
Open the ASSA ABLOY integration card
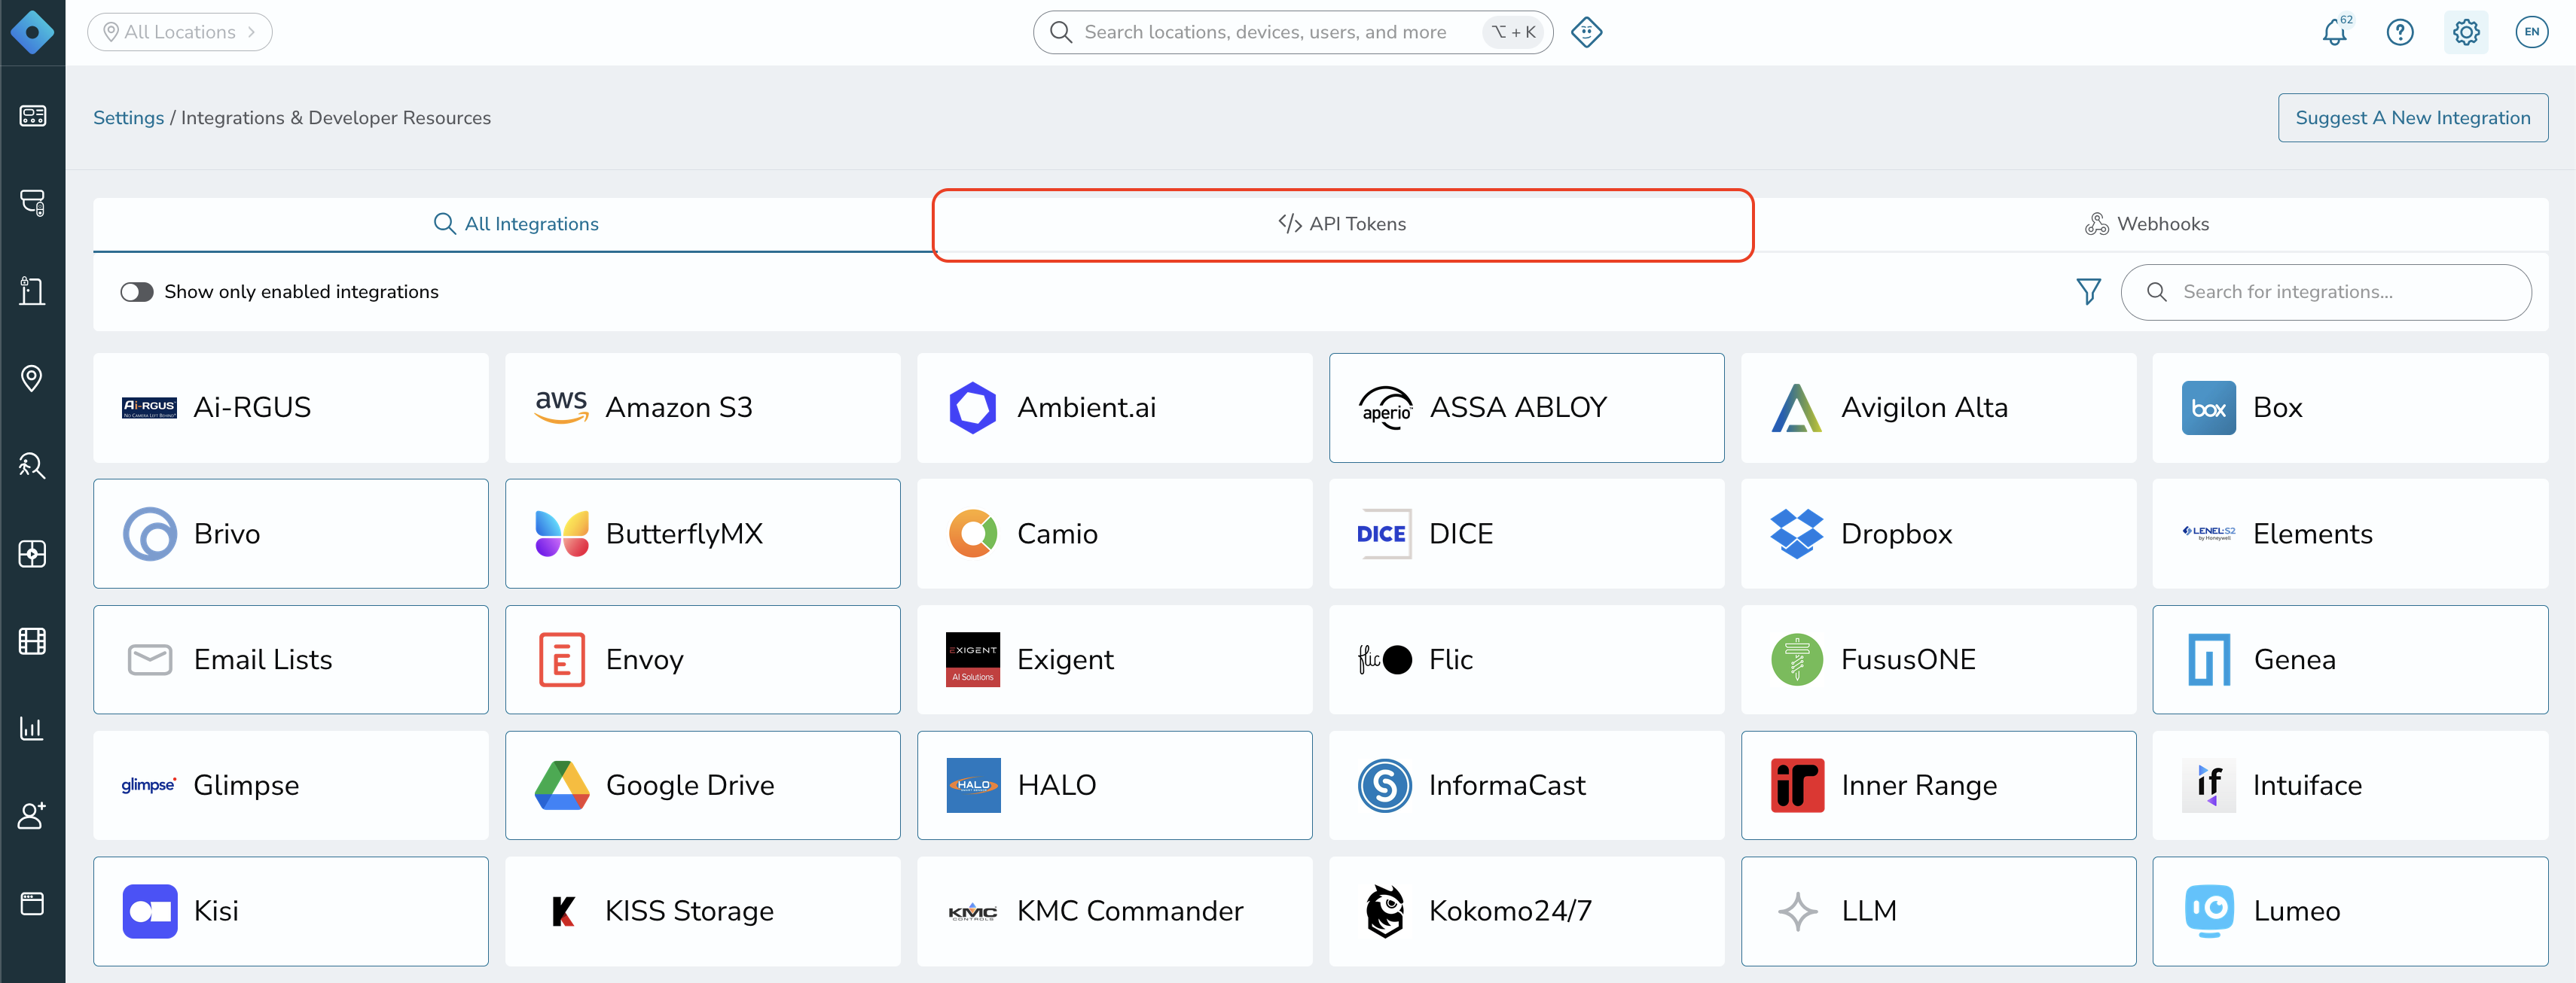[1527, 408]
